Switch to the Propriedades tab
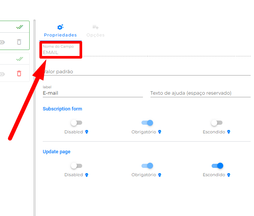Viewport: 254px width, 216px height. (x=60, y=31)
